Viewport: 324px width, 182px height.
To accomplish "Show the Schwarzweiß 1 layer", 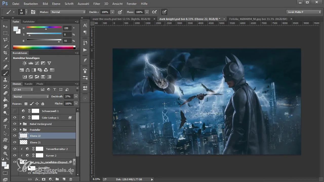I will click(15, 111).
